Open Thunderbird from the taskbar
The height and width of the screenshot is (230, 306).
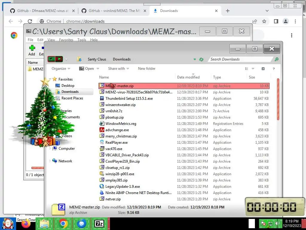tap(82, 224)
